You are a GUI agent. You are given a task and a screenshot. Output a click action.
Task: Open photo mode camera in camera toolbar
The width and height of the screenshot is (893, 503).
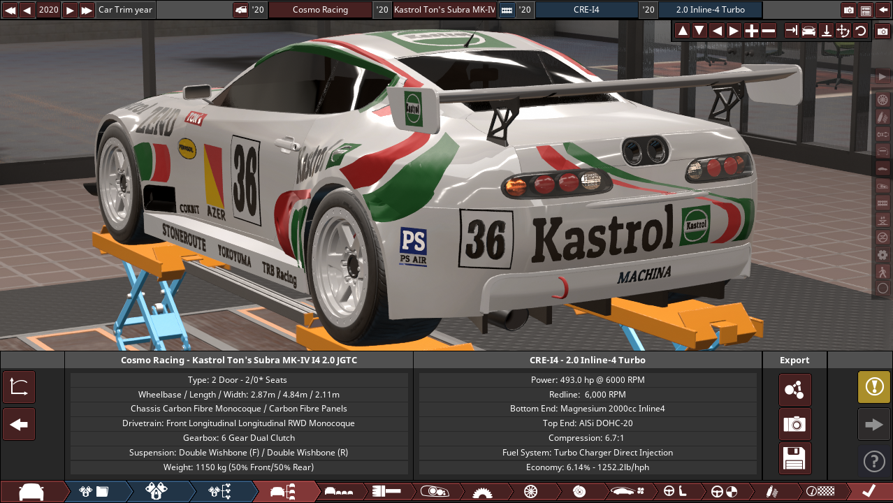click(883, 31)
